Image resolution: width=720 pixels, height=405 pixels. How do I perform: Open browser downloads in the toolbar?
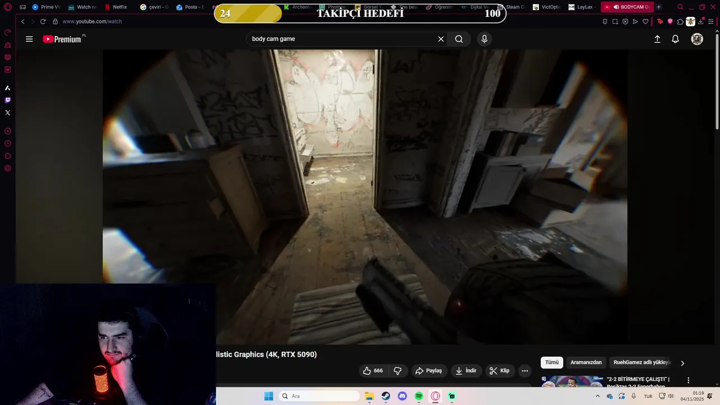coord(701,21)
